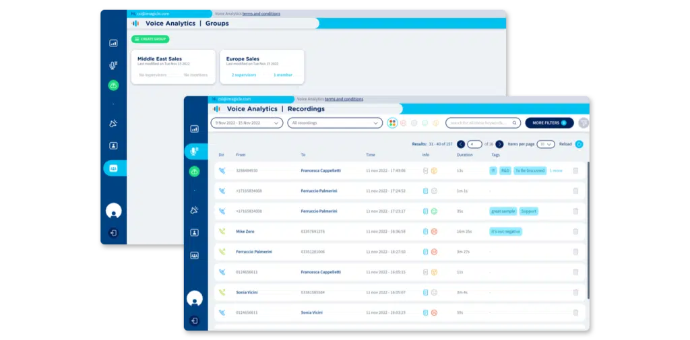Toggle red negative sentiment filter
Image resolution: width=690 pixels, height=340 pixels.
click(x=403, y=123)
